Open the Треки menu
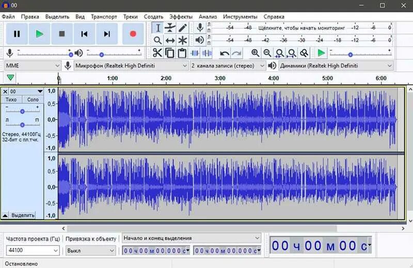This screenshot has height=268, width=413. 131,16
